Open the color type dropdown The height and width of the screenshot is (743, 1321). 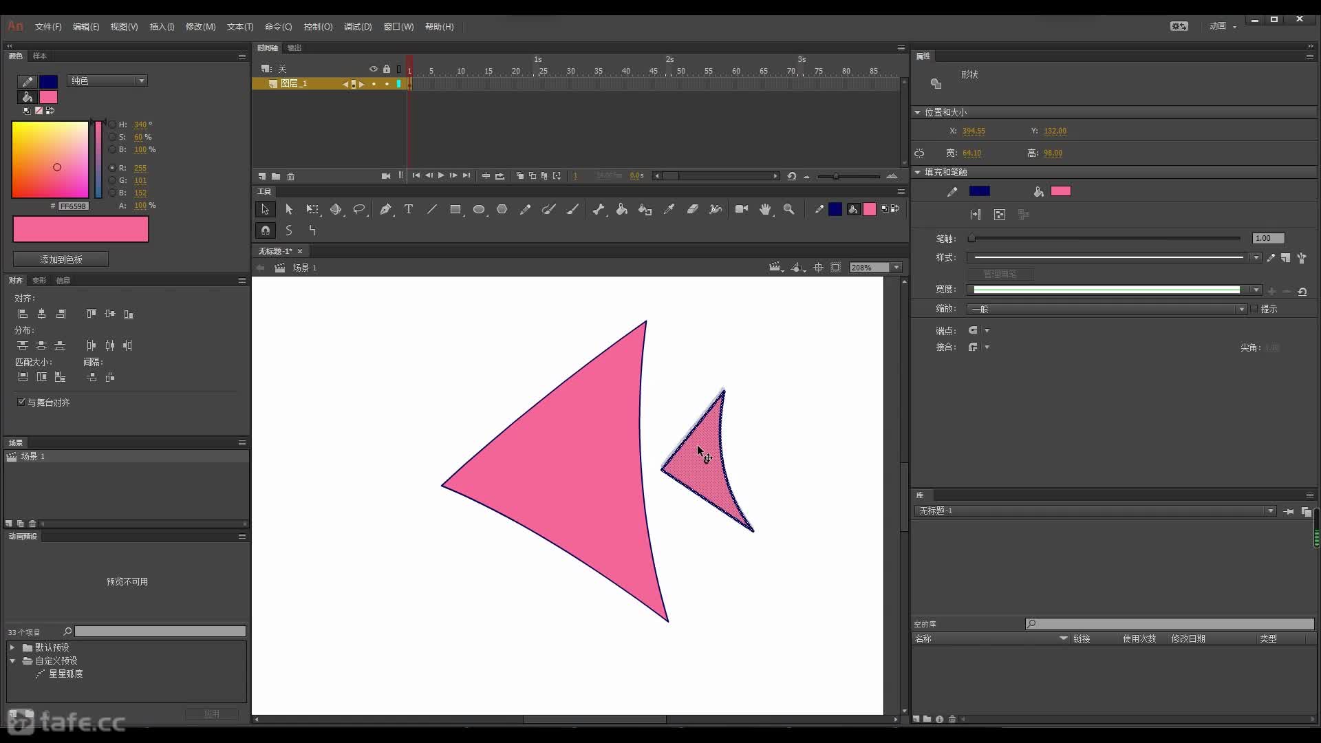coord(107,80)
